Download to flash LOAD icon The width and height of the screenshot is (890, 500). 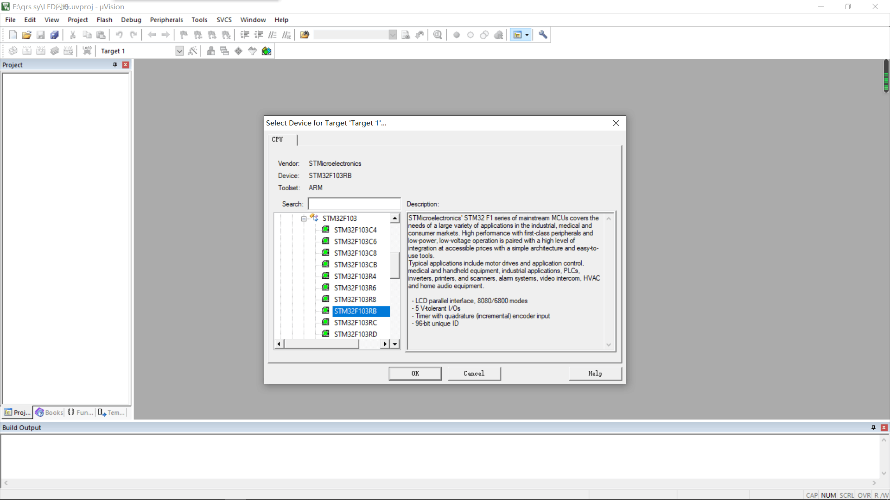[x=87, y=51]
